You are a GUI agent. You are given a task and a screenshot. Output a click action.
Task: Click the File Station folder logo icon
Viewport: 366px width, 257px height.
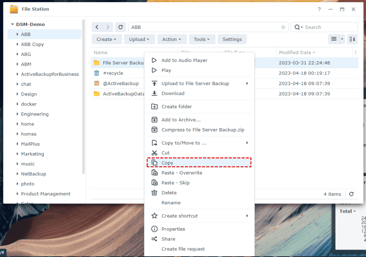14,9
